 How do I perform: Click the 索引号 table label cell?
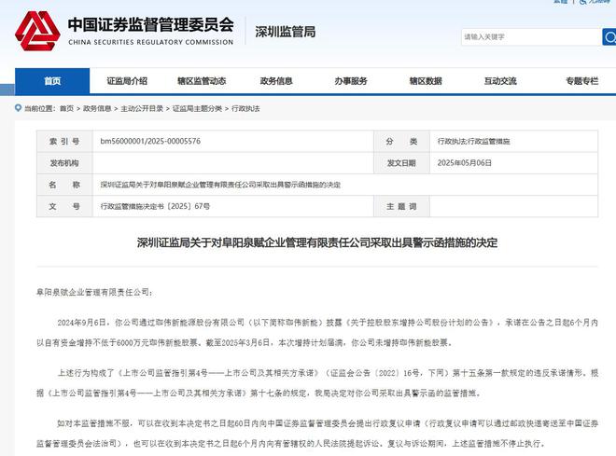64,141
